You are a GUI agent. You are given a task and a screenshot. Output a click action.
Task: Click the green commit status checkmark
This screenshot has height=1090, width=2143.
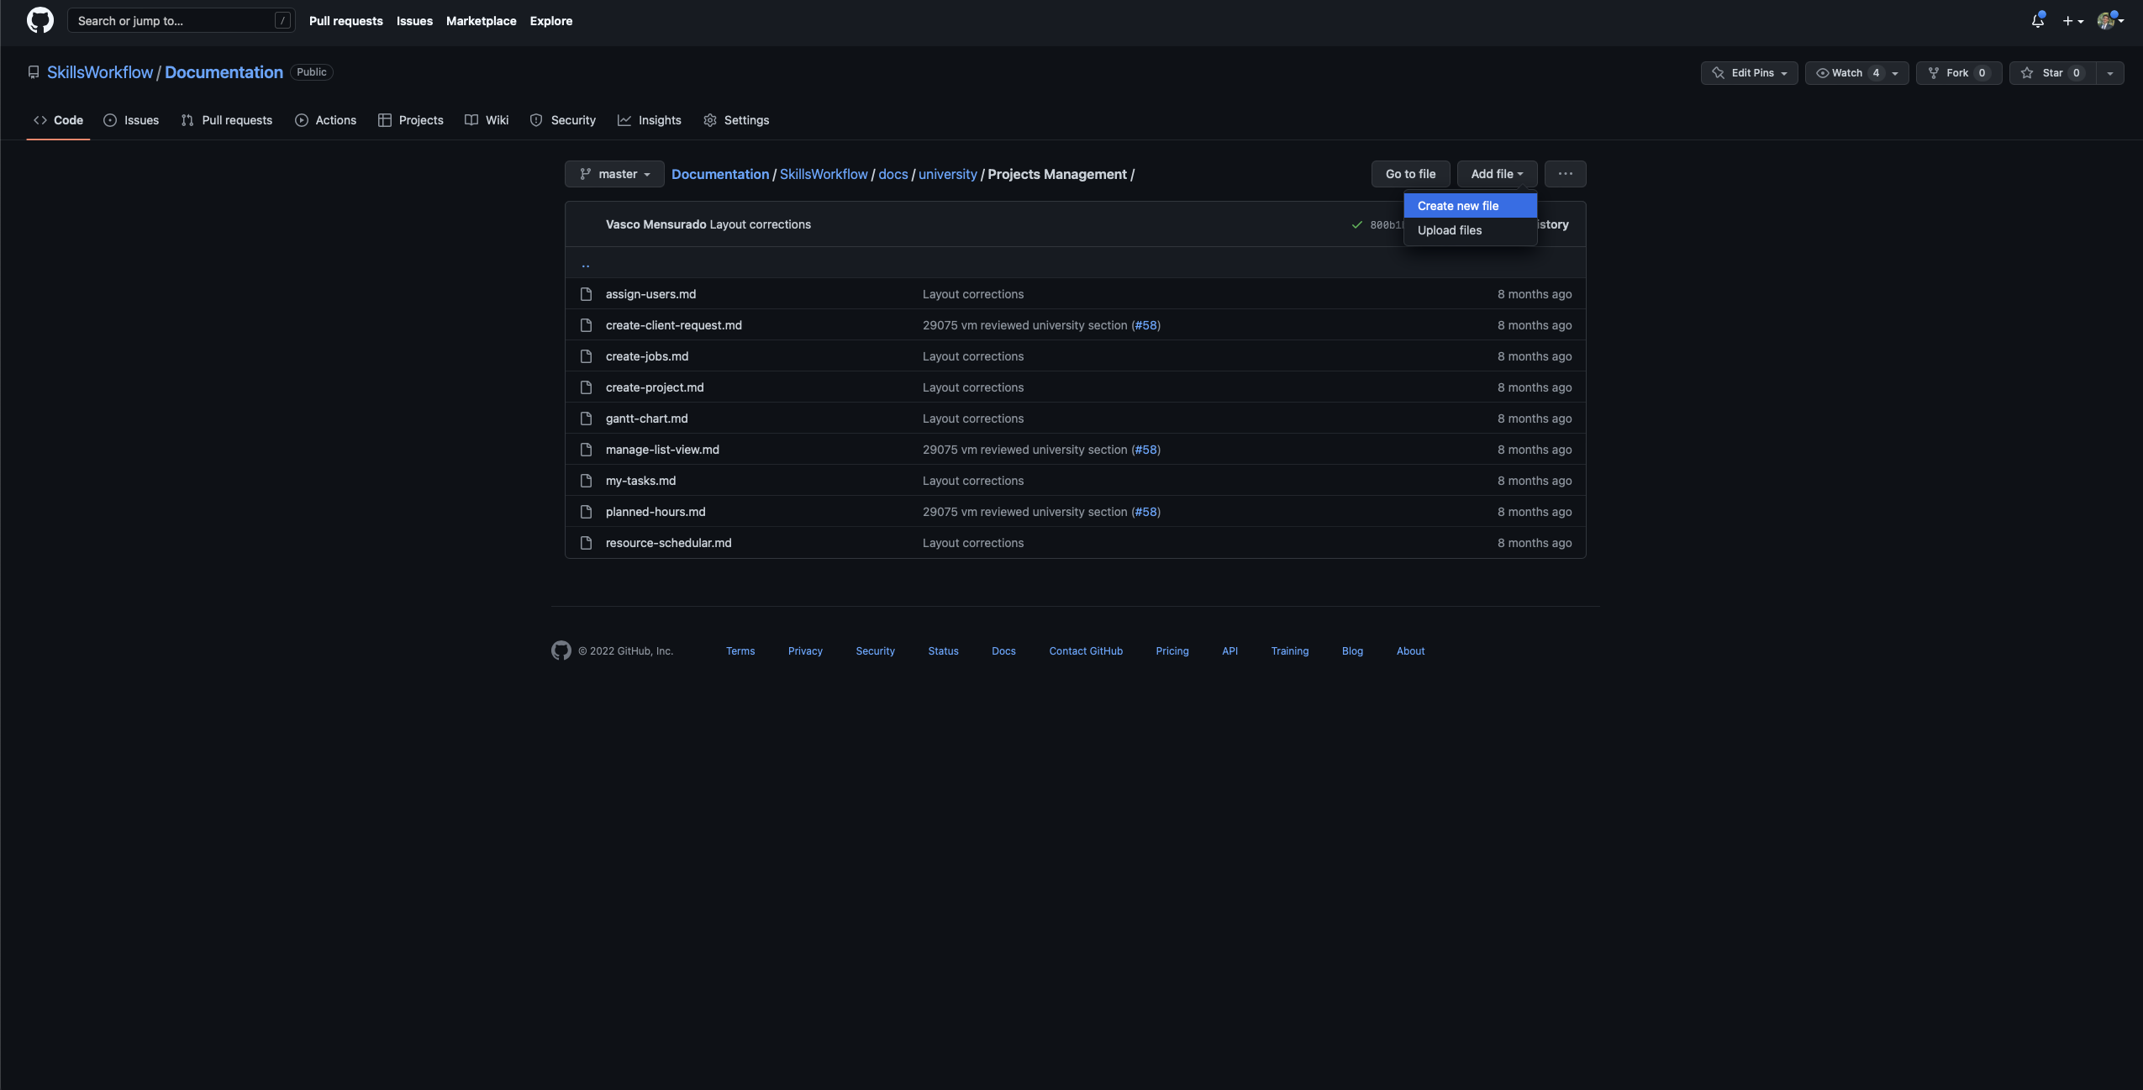click(x=1356, y=224)
